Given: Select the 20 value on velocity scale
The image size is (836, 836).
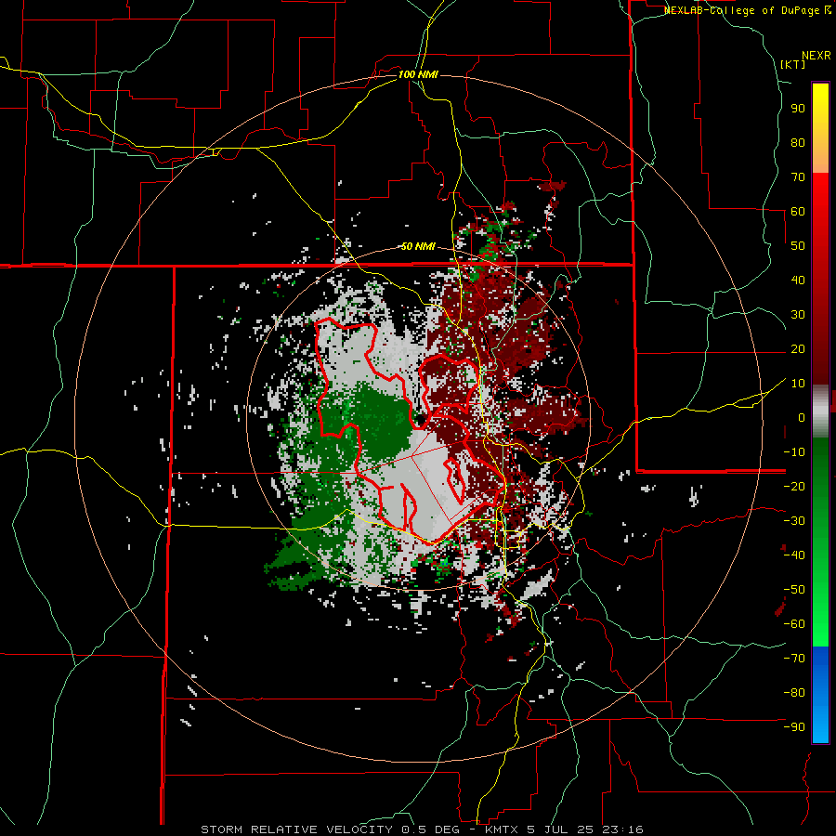Looking at the screenshot, I should pyautogui.click(x=798, y=348).
